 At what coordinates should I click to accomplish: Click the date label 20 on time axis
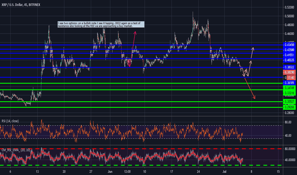click(64, 171)
